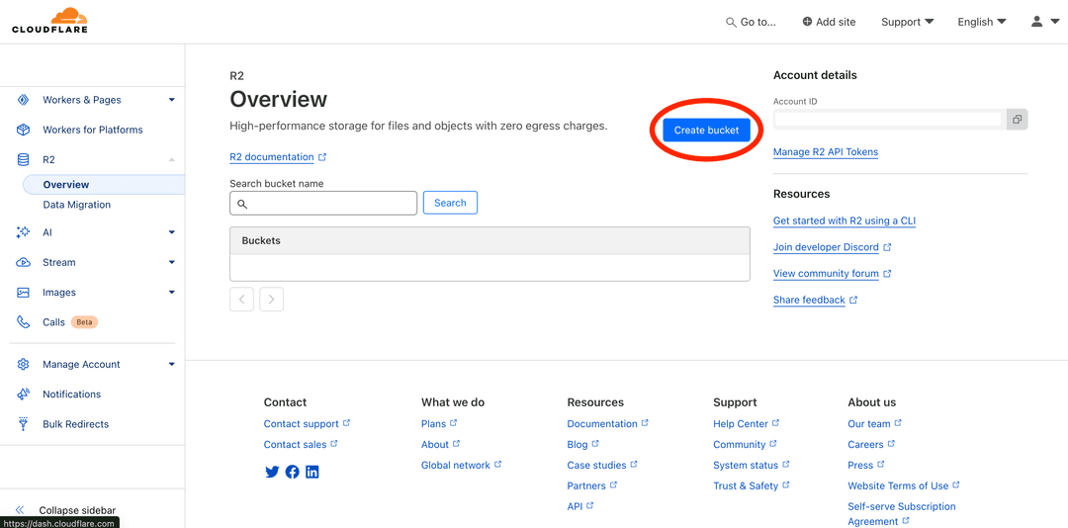Screen dimensions: 1068x528
Task: Open the Global network footer link
Action: tap(456, 466)
